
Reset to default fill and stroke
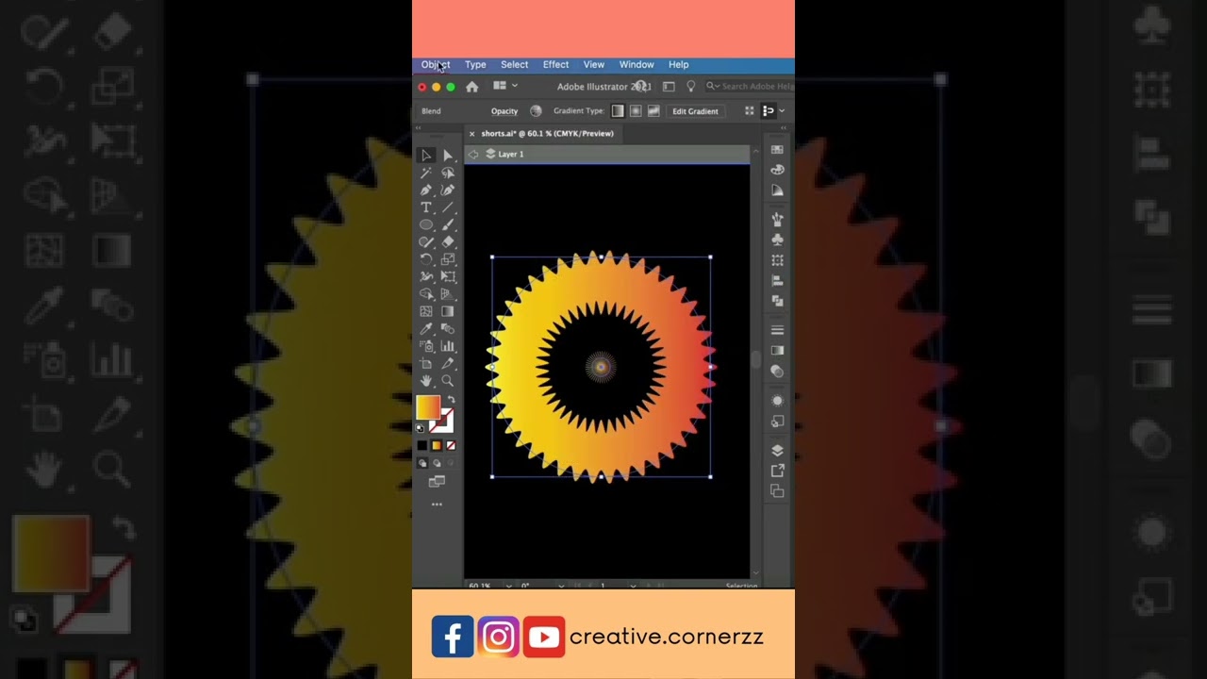click(x=421, y=428)
